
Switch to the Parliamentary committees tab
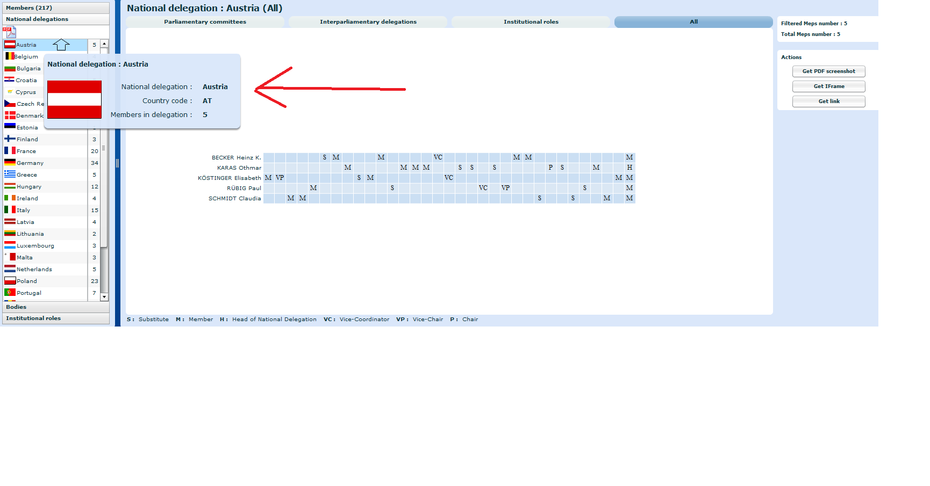[205, 22]
